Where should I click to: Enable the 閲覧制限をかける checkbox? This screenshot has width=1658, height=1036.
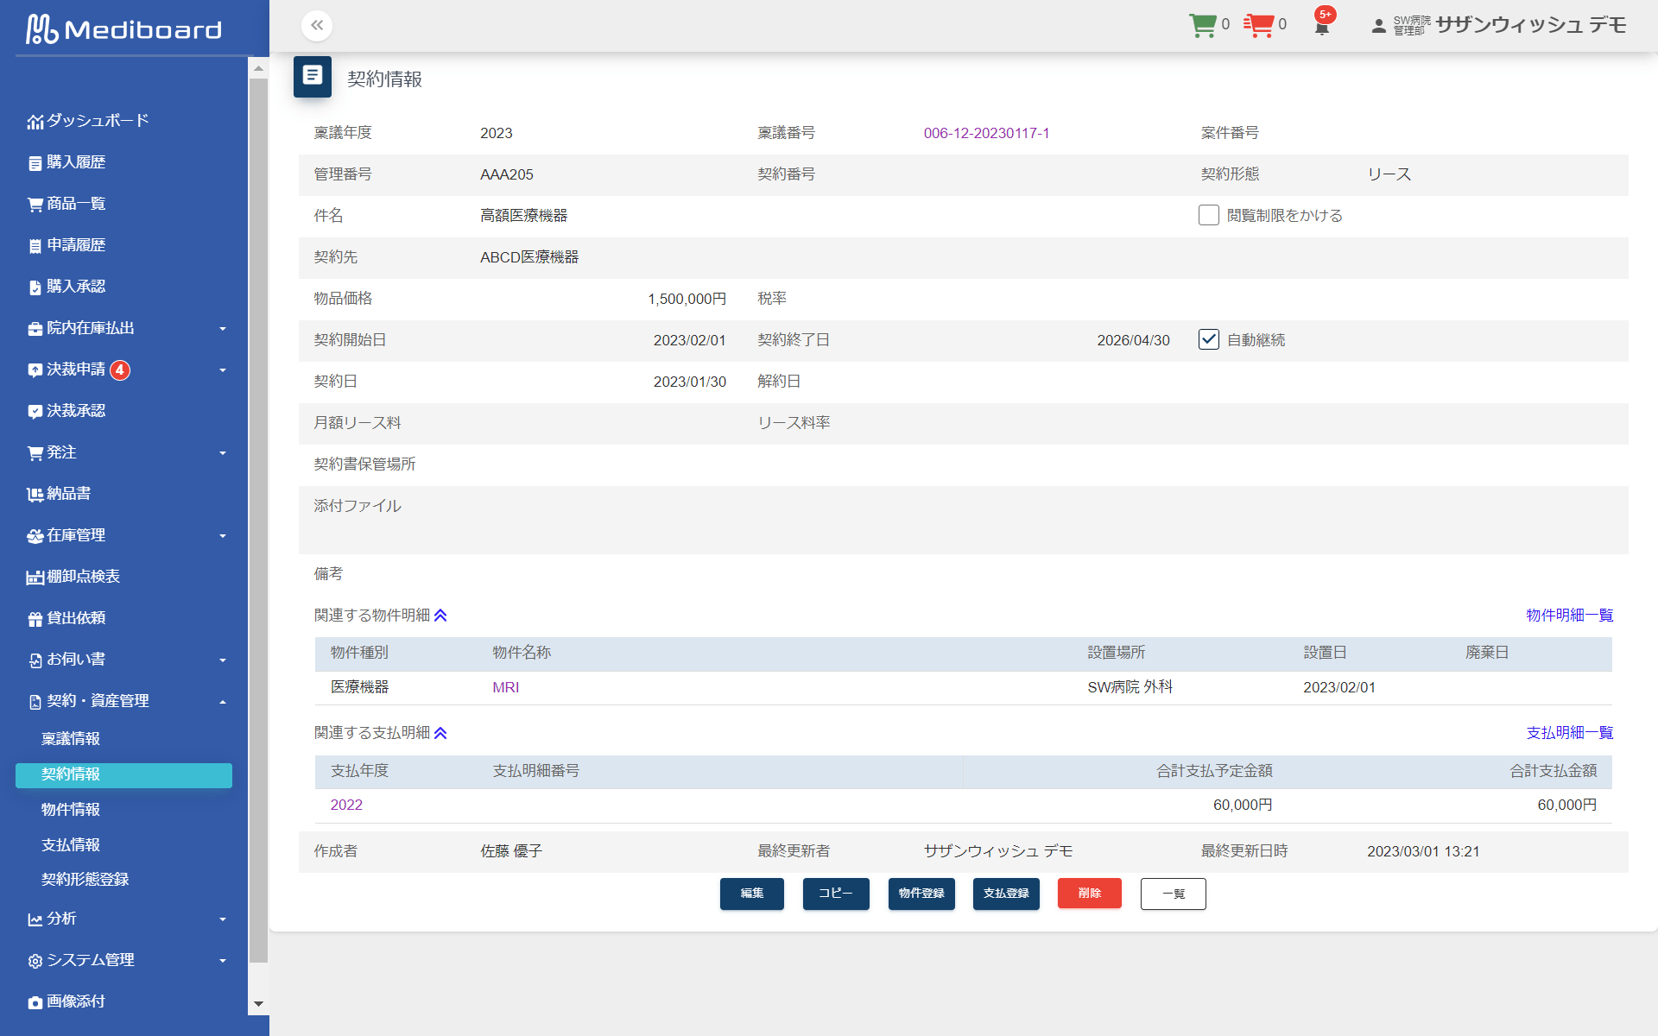coord(1208,215)
